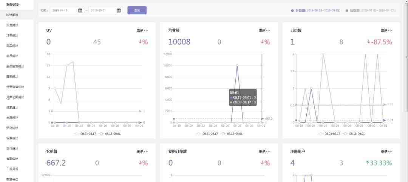This screenshot has height=182, width=408.
Task: Open 活动统计 in the sidebar
Action: click(x=12, y=128)
